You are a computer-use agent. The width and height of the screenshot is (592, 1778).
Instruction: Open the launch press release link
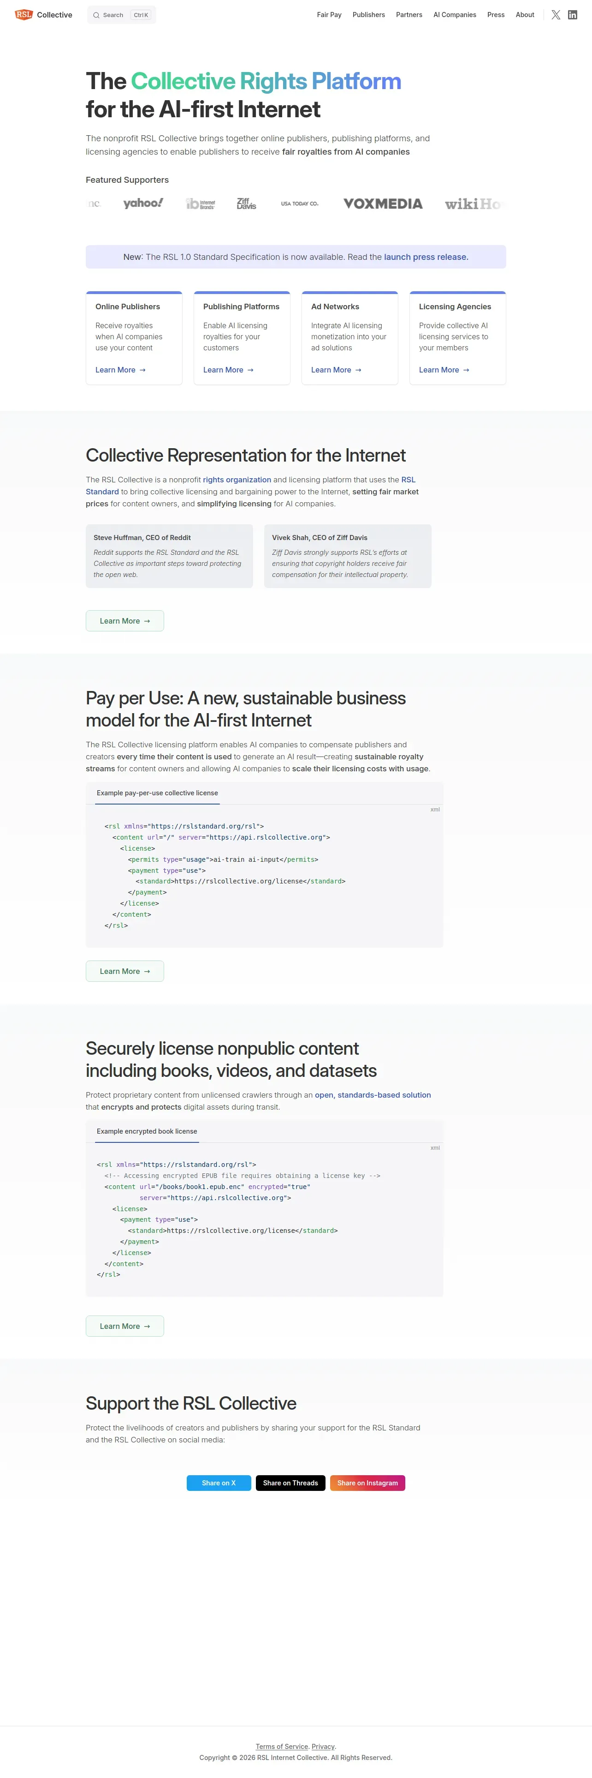(x=426, y=257)
